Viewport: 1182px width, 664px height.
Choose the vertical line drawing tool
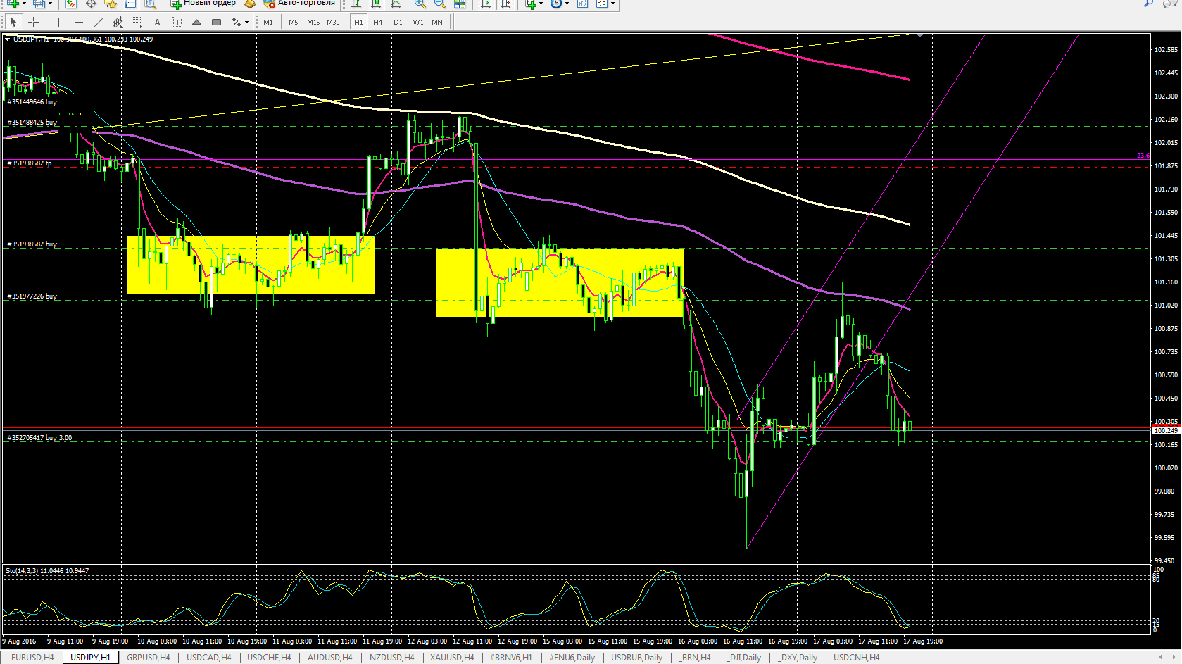click(58, 22)
